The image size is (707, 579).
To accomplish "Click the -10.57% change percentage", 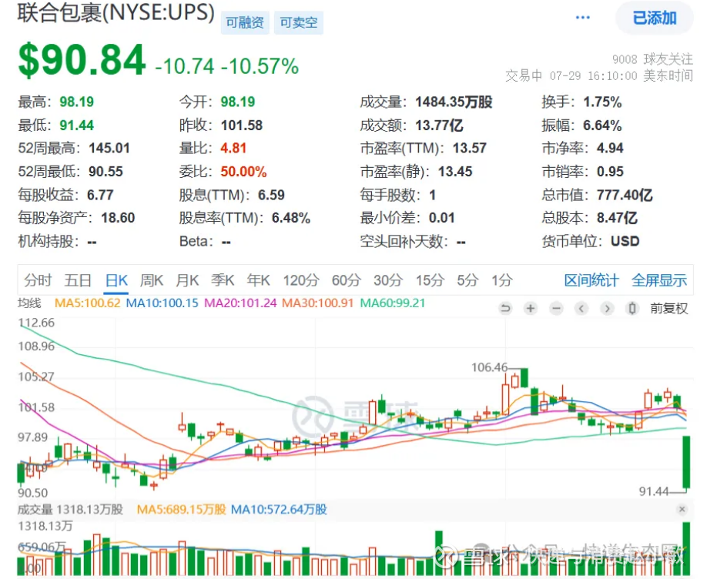I will tap(260, 66).
